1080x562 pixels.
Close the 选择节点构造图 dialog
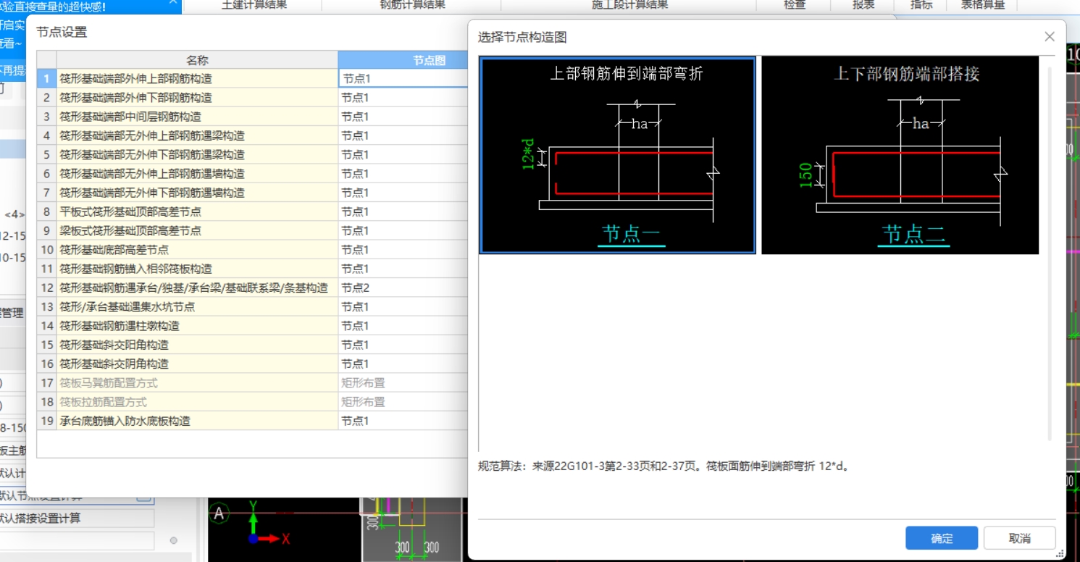[x=1049, y=36]
